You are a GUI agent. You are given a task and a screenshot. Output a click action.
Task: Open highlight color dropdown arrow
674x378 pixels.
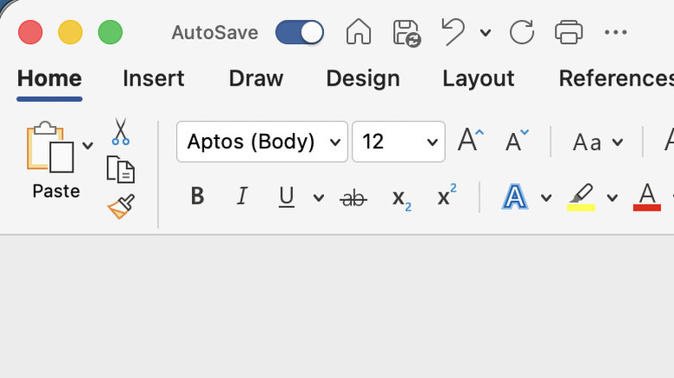tap(613, 198)
